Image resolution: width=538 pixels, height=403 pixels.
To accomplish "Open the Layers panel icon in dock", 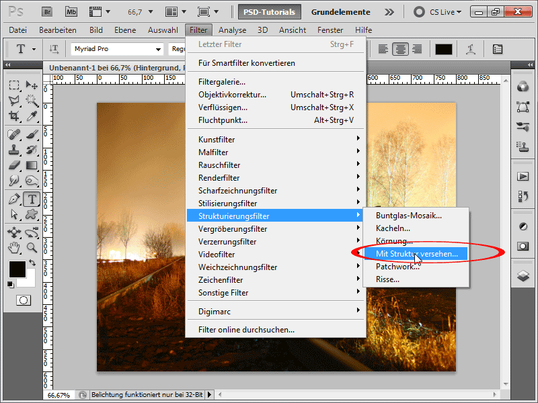I will (x=523, y=275).
